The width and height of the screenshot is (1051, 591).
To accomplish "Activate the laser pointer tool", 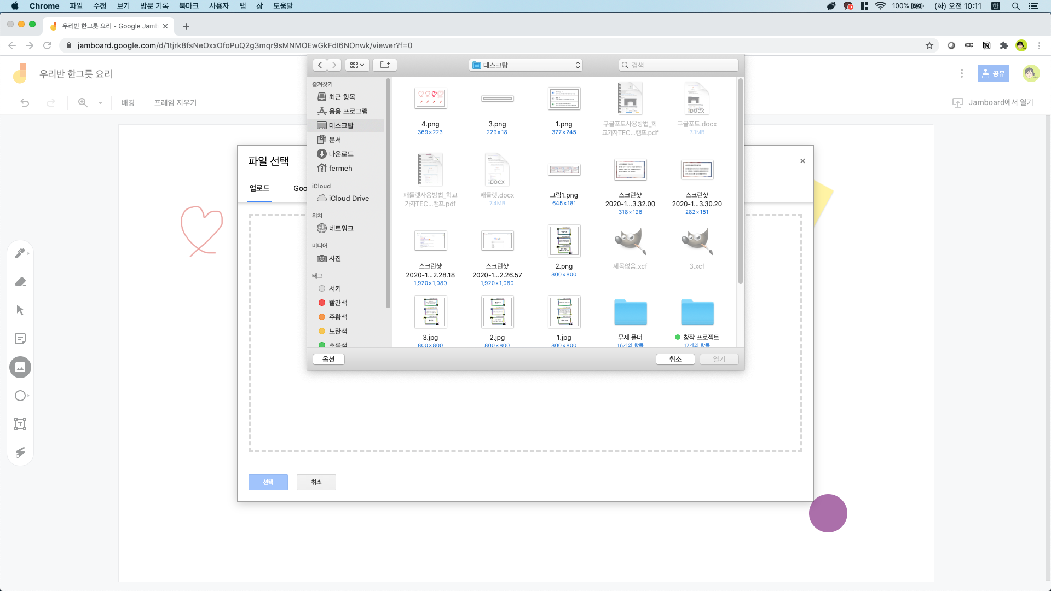I will click(20, 453).
